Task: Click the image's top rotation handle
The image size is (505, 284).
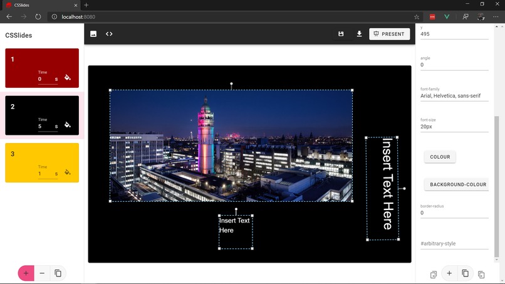Action: [x=231, y=84]
